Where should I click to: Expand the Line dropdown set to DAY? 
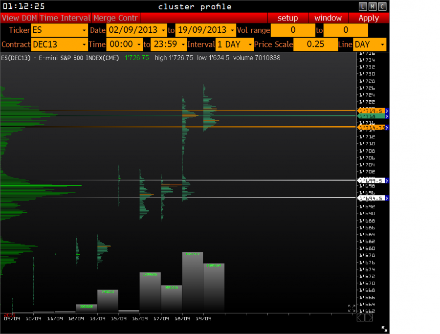[x=370, y=45]
